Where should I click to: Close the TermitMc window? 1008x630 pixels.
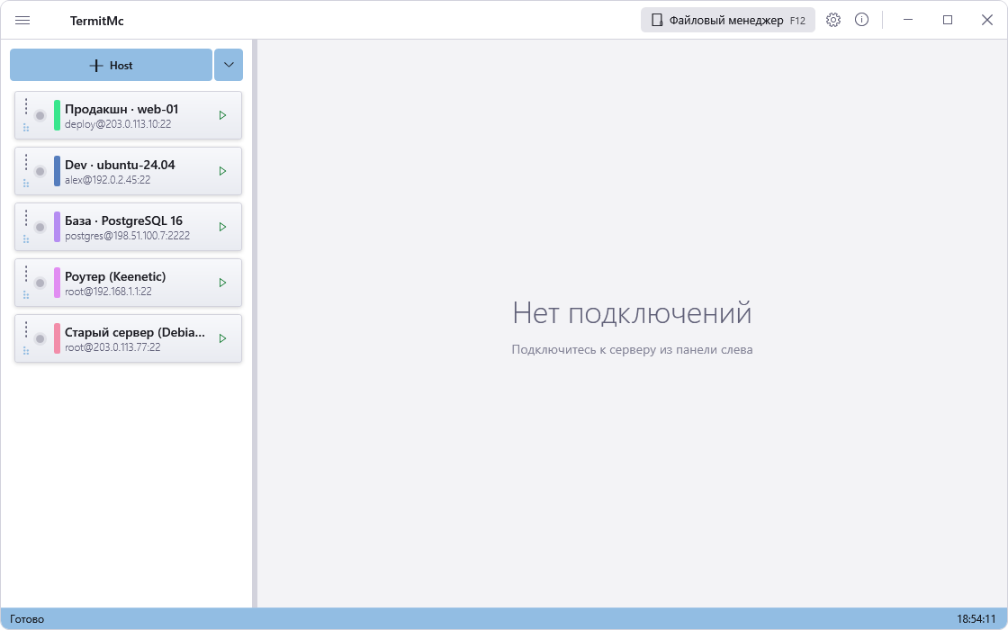(x=987, y=20)
